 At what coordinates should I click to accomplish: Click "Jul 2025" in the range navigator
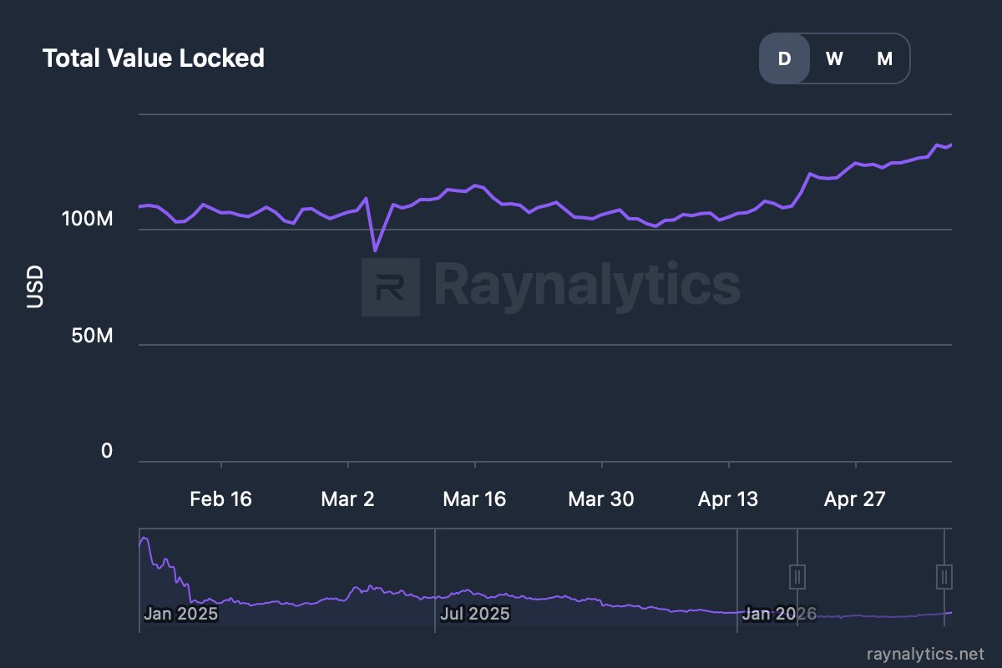point(475,614)
